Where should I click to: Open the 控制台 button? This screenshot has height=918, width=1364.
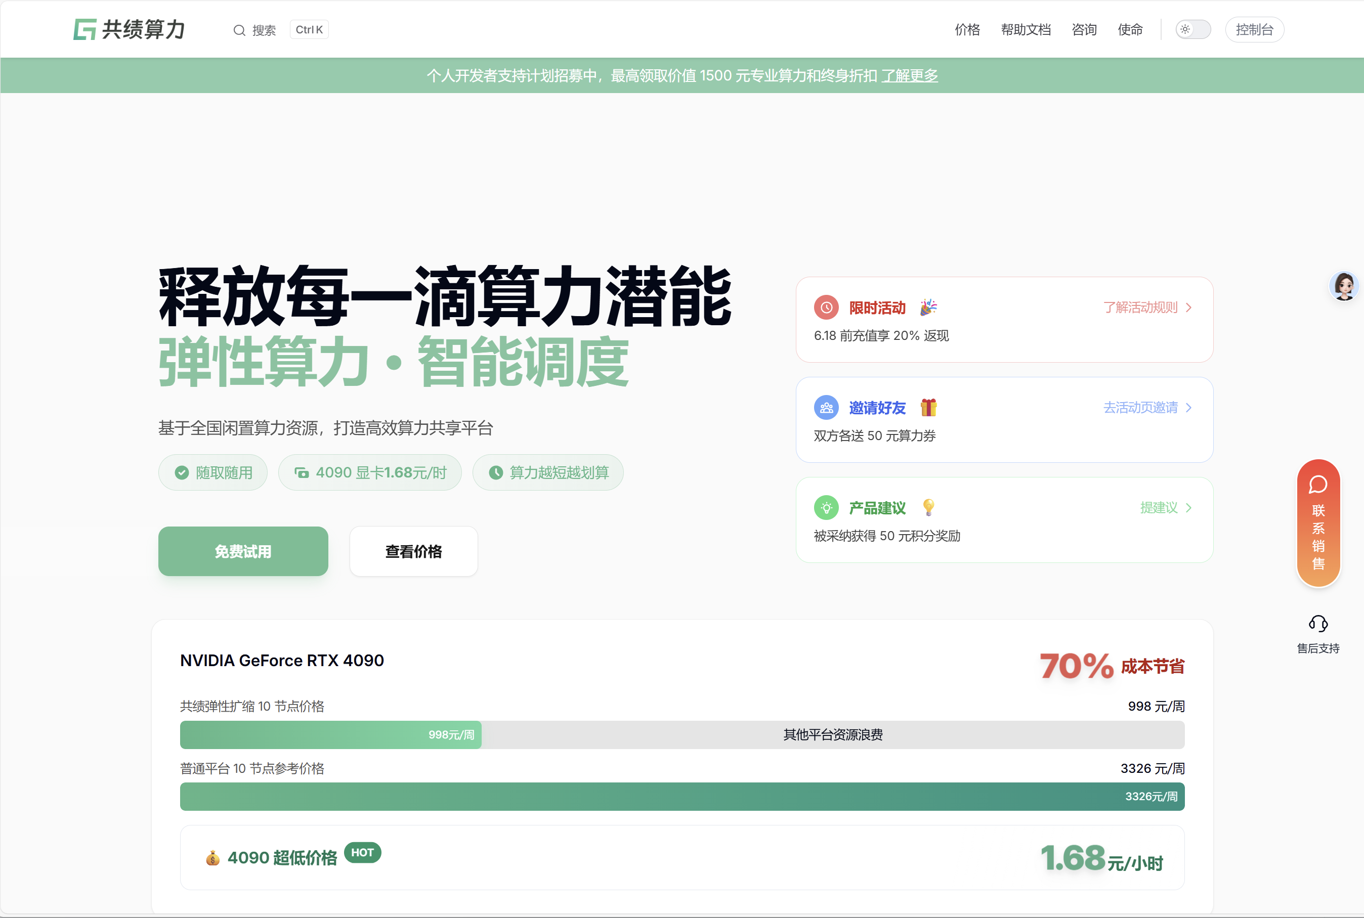(1254, 29)
